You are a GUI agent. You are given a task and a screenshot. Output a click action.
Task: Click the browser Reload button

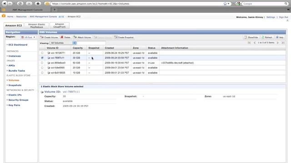[20, 4]
